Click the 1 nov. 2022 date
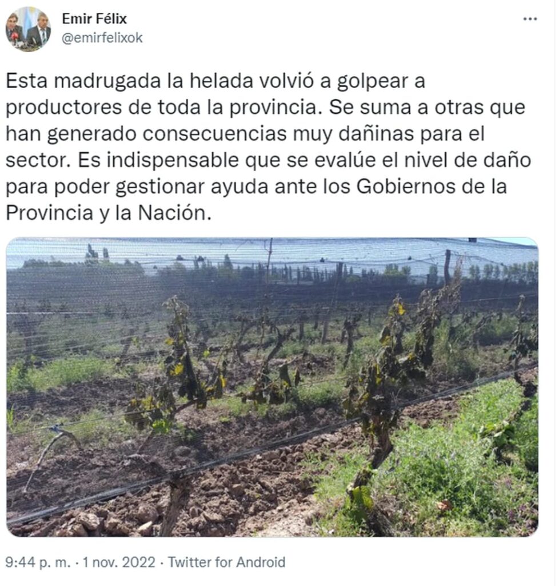This screenshot has height=586, width=559. click(x=119, y=562)
